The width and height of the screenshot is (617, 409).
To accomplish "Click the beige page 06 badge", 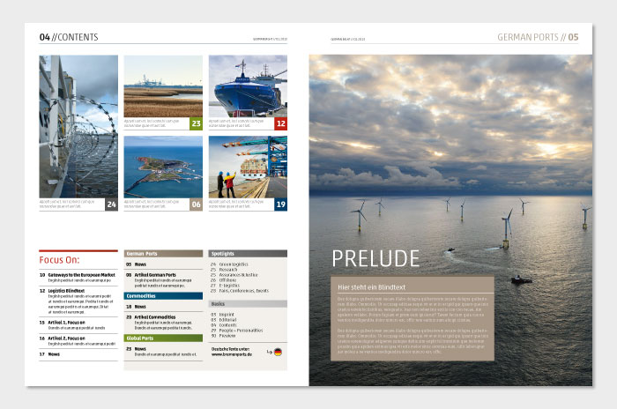I will point(196,204).
